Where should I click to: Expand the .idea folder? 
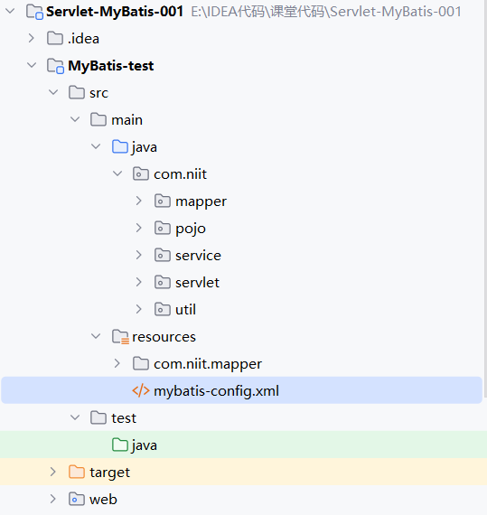(32, 39)
